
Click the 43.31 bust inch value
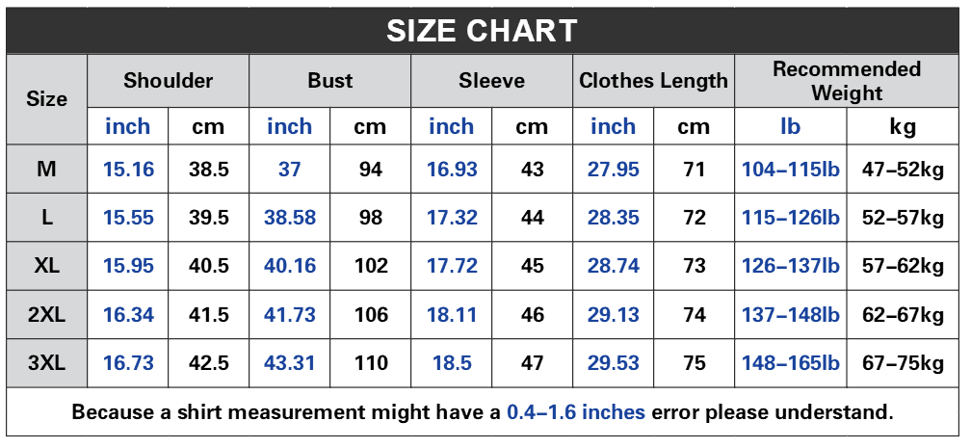click(290, 363)
